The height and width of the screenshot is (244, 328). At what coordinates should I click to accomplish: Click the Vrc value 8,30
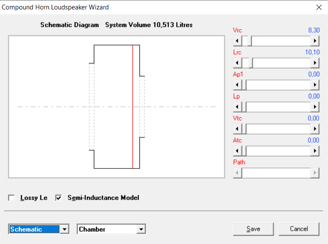click(314, 30)
